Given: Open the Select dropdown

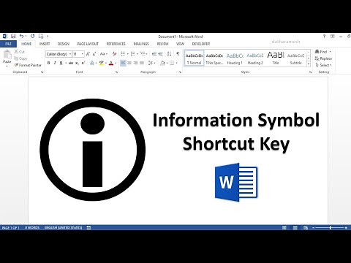Looking at the screenshot, I should (x=323, y=65).
